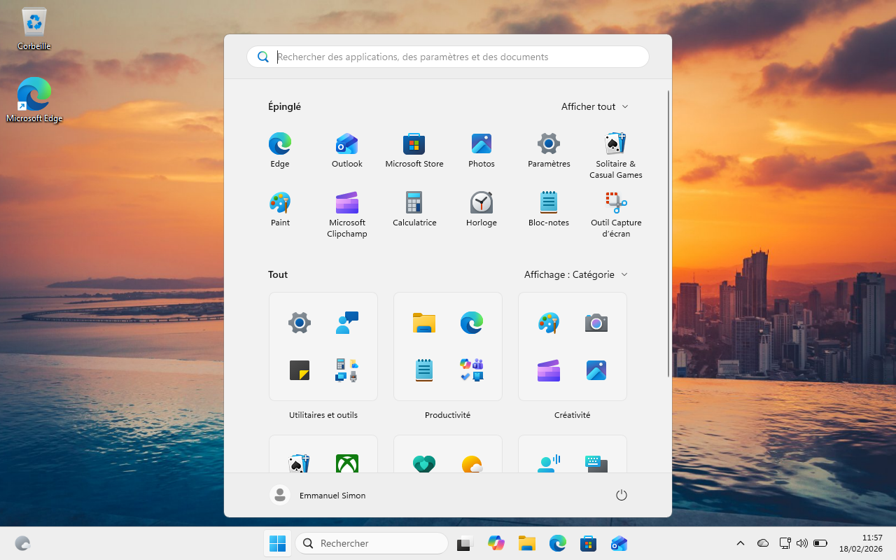Viewport: 896px width, 560px height.
Task: Select Microsoft Edge desktop shortcut
Action: coord(34,99)
